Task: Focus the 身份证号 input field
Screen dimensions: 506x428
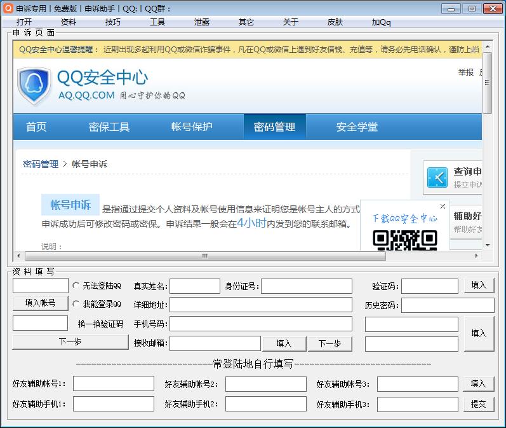Action: (307, 286)
